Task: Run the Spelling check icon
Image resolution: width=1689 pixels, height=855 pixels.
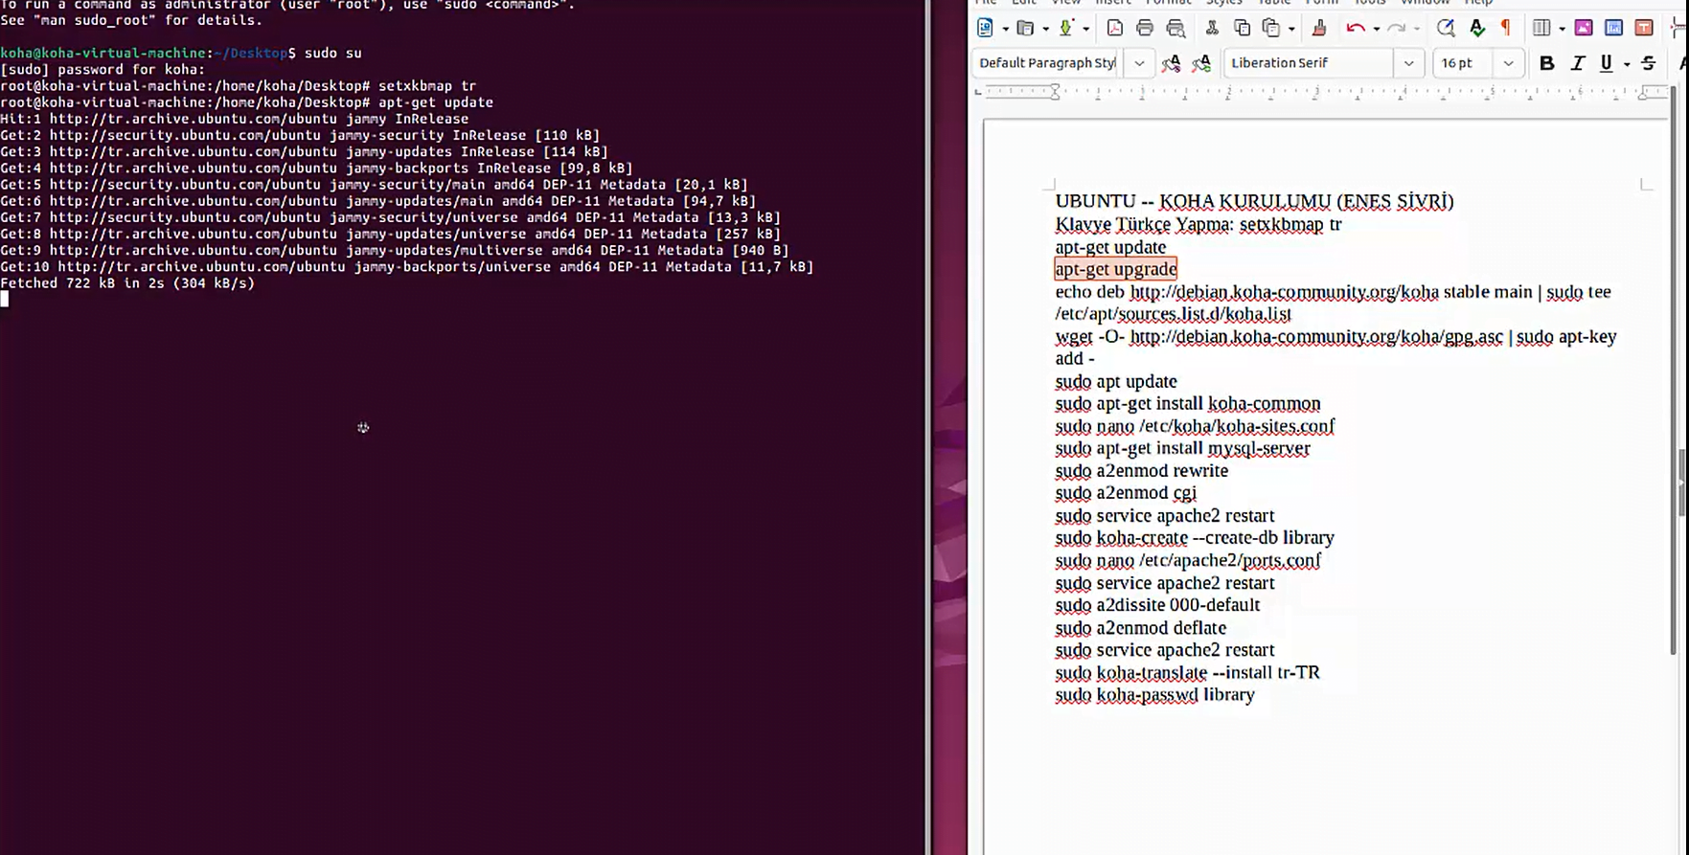Action: [1477, 29]
